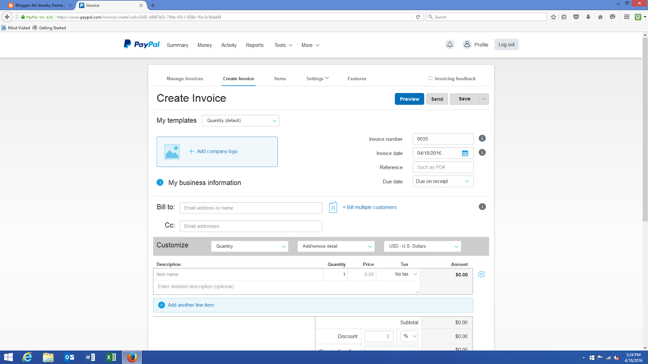Viewport: 648px width, 364px height.
Task: Open the invoice date calendar picker
Action: [465, 153]
